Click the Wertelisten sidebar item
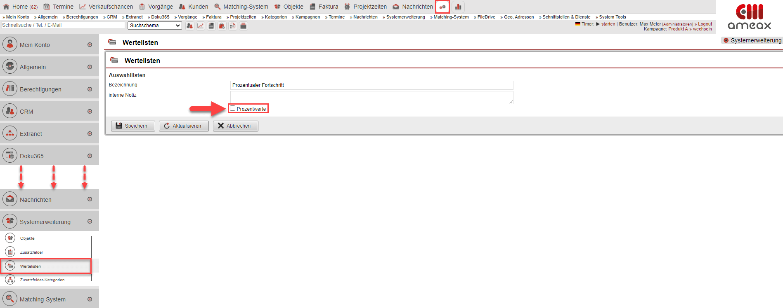 pos(31,266)
